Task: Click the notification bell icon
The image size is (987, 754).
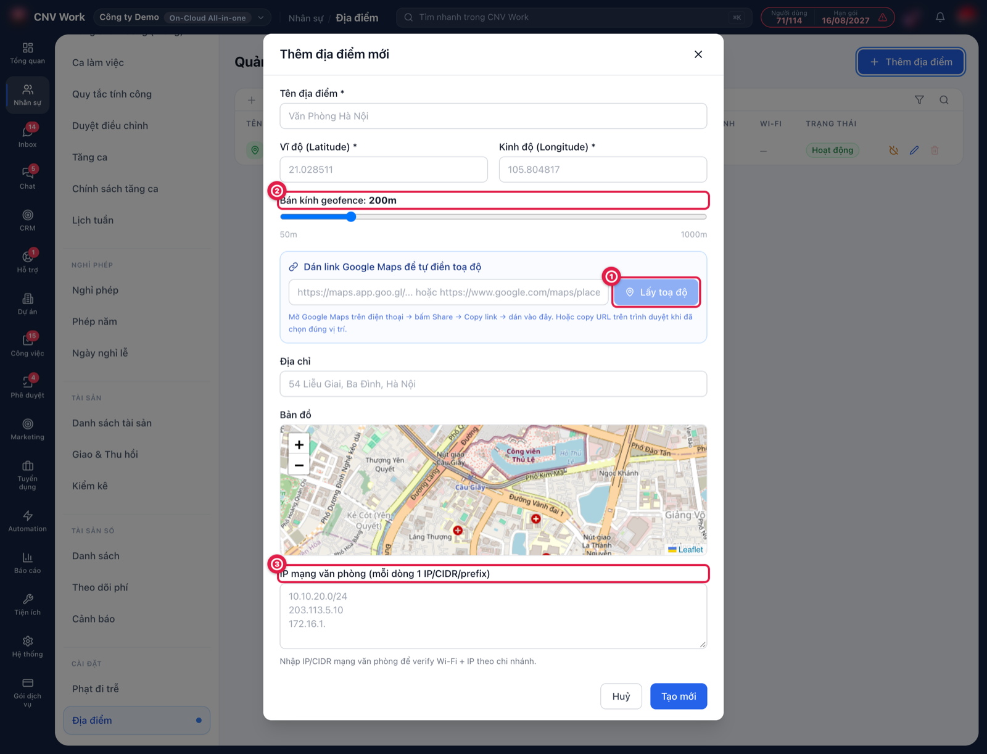Action: tap(940, 17)
